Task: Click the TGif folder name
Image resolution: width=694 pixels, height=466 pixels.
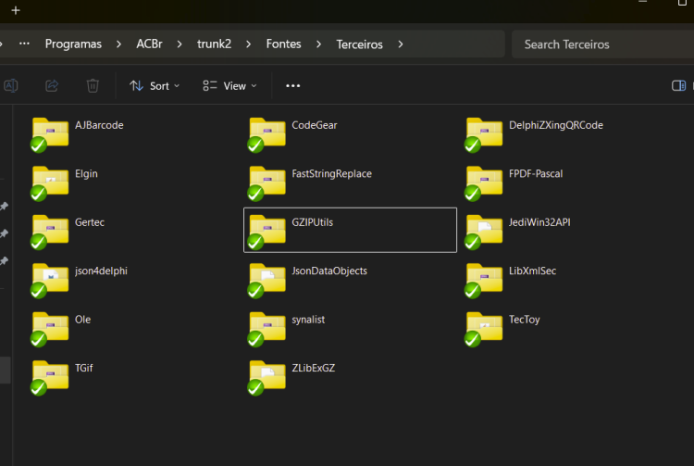Action: pos(84,368)
